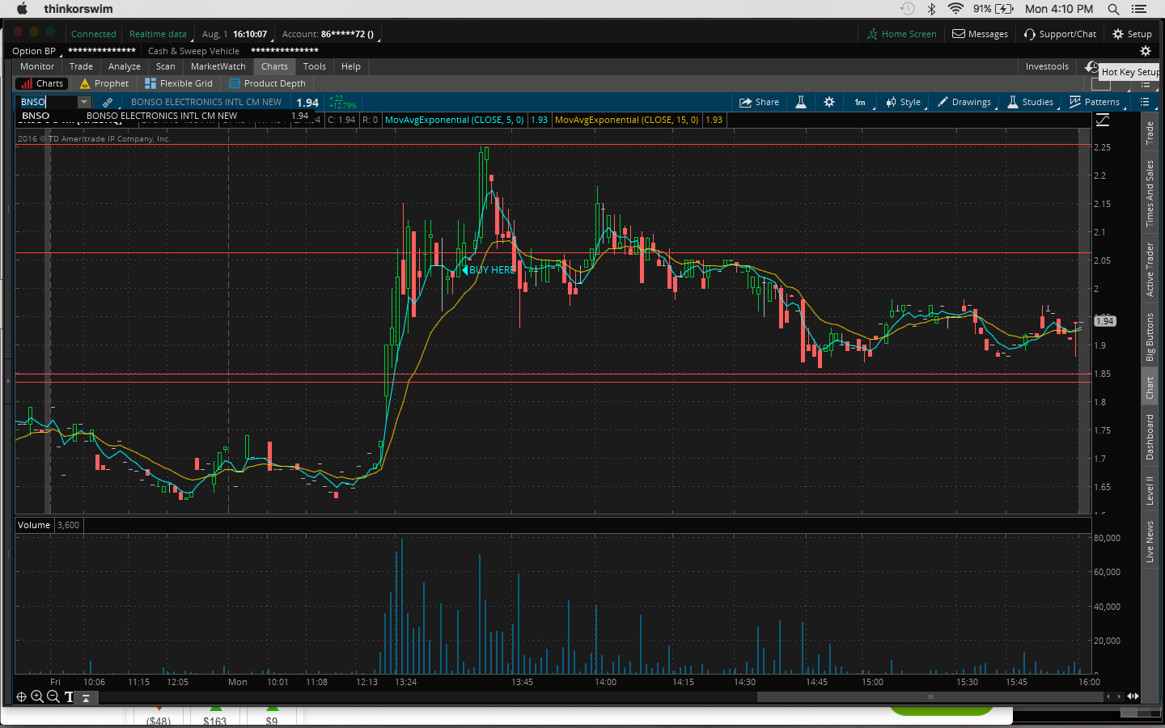This screenshot has height=728, width=1165.
Task: Open the Drawings menu
Action: pos(964,102)
